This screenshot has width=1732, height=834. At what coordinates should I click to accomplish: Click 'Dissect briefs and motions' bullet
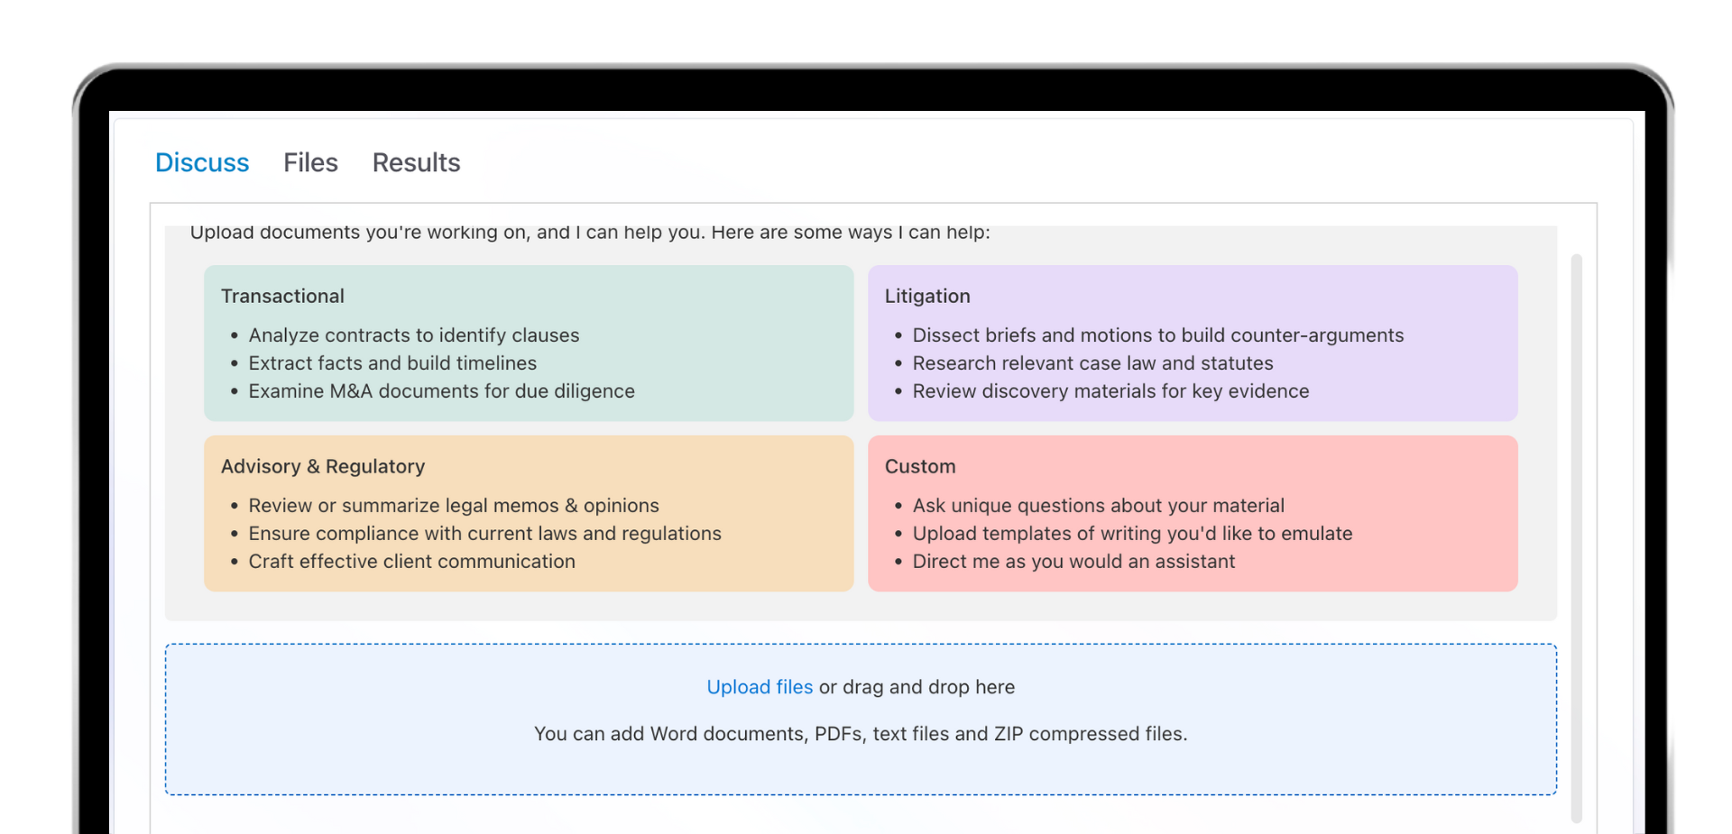(x=1157, y=335)
